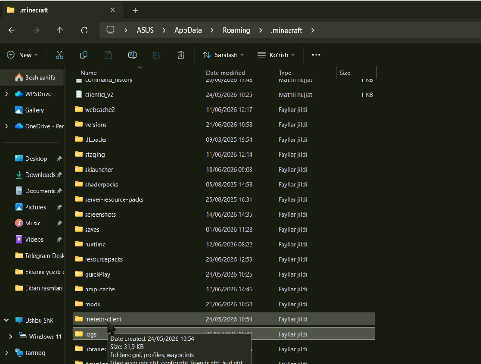Viewport: 481px width, 364px height.
Task: Click the Delete trash icon
Action: (x=181, y=55)
